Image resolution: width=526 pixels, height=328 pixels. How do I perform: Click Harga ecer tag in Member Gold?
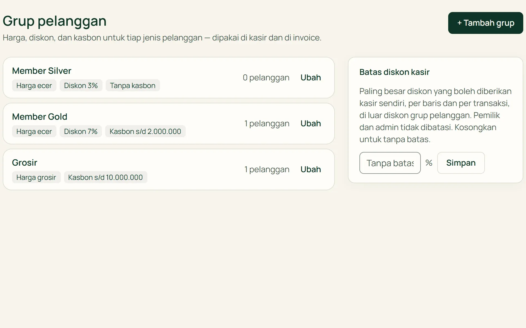pyautogui.click(x=34, y=131)
